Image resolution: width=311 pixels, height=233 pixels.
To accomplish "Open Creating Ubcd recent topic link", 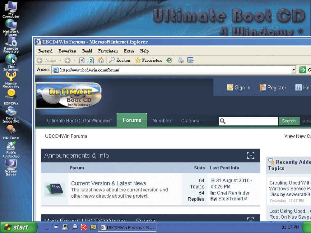I will pos(290,189).
